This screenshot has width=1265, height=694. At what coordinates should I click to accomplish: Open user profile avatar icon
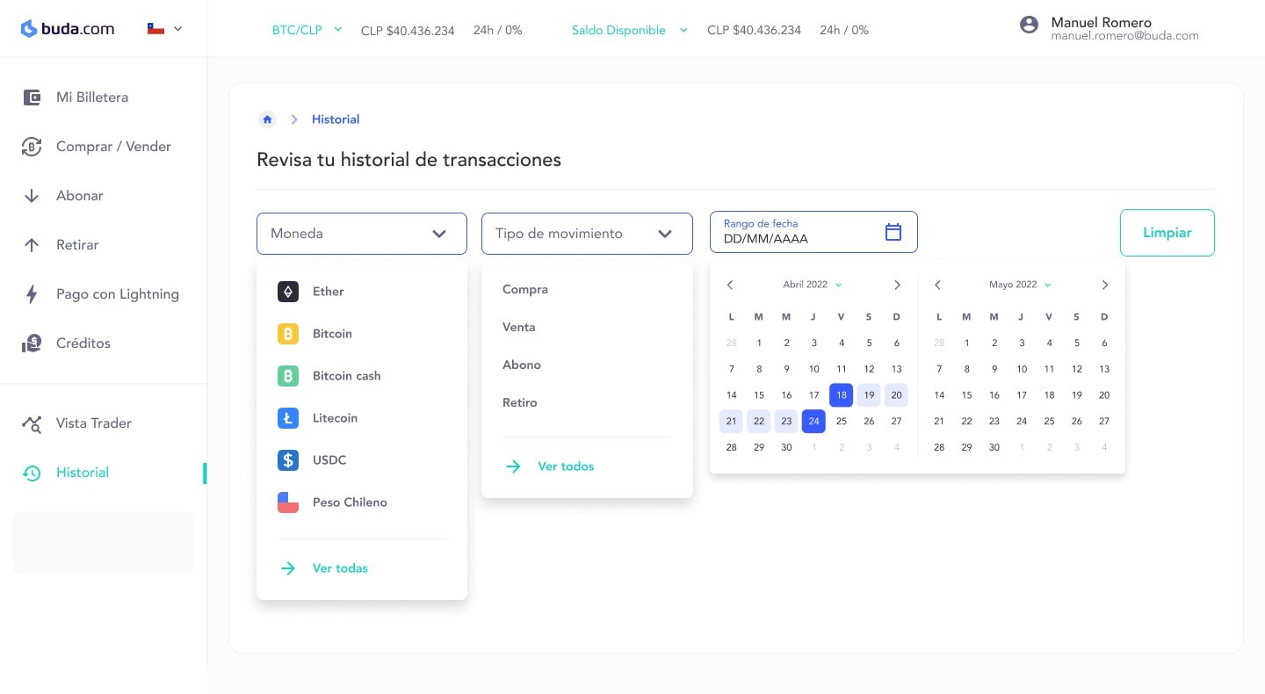[x=1029, y=25]
